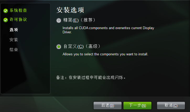Select the 结束 step in sidebar
Screen dimensions: 190x112
(x=14, y=50)
